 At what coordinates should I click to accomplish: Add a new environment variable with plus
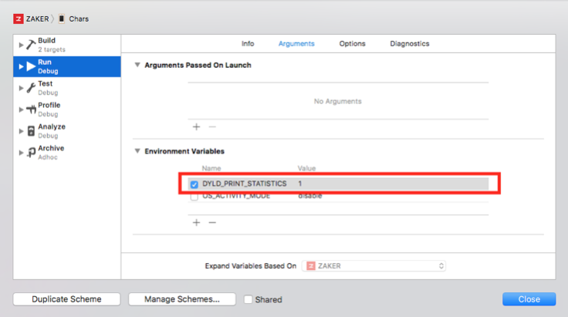pyautogui.click(x=196, y=223)
